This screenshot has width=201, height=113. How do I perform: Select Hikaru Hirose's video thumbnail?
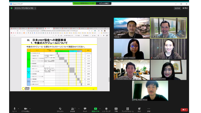click(x=150, y=91)
